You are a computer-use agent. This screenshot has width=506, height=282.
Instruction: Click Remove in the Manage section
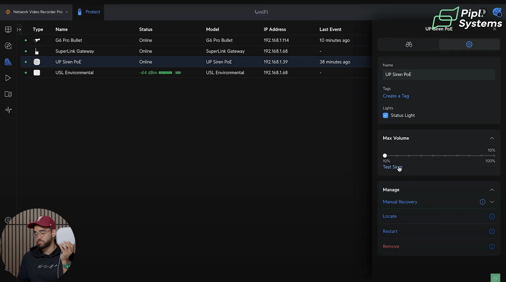pyautogui.click(x=391, y=246)
